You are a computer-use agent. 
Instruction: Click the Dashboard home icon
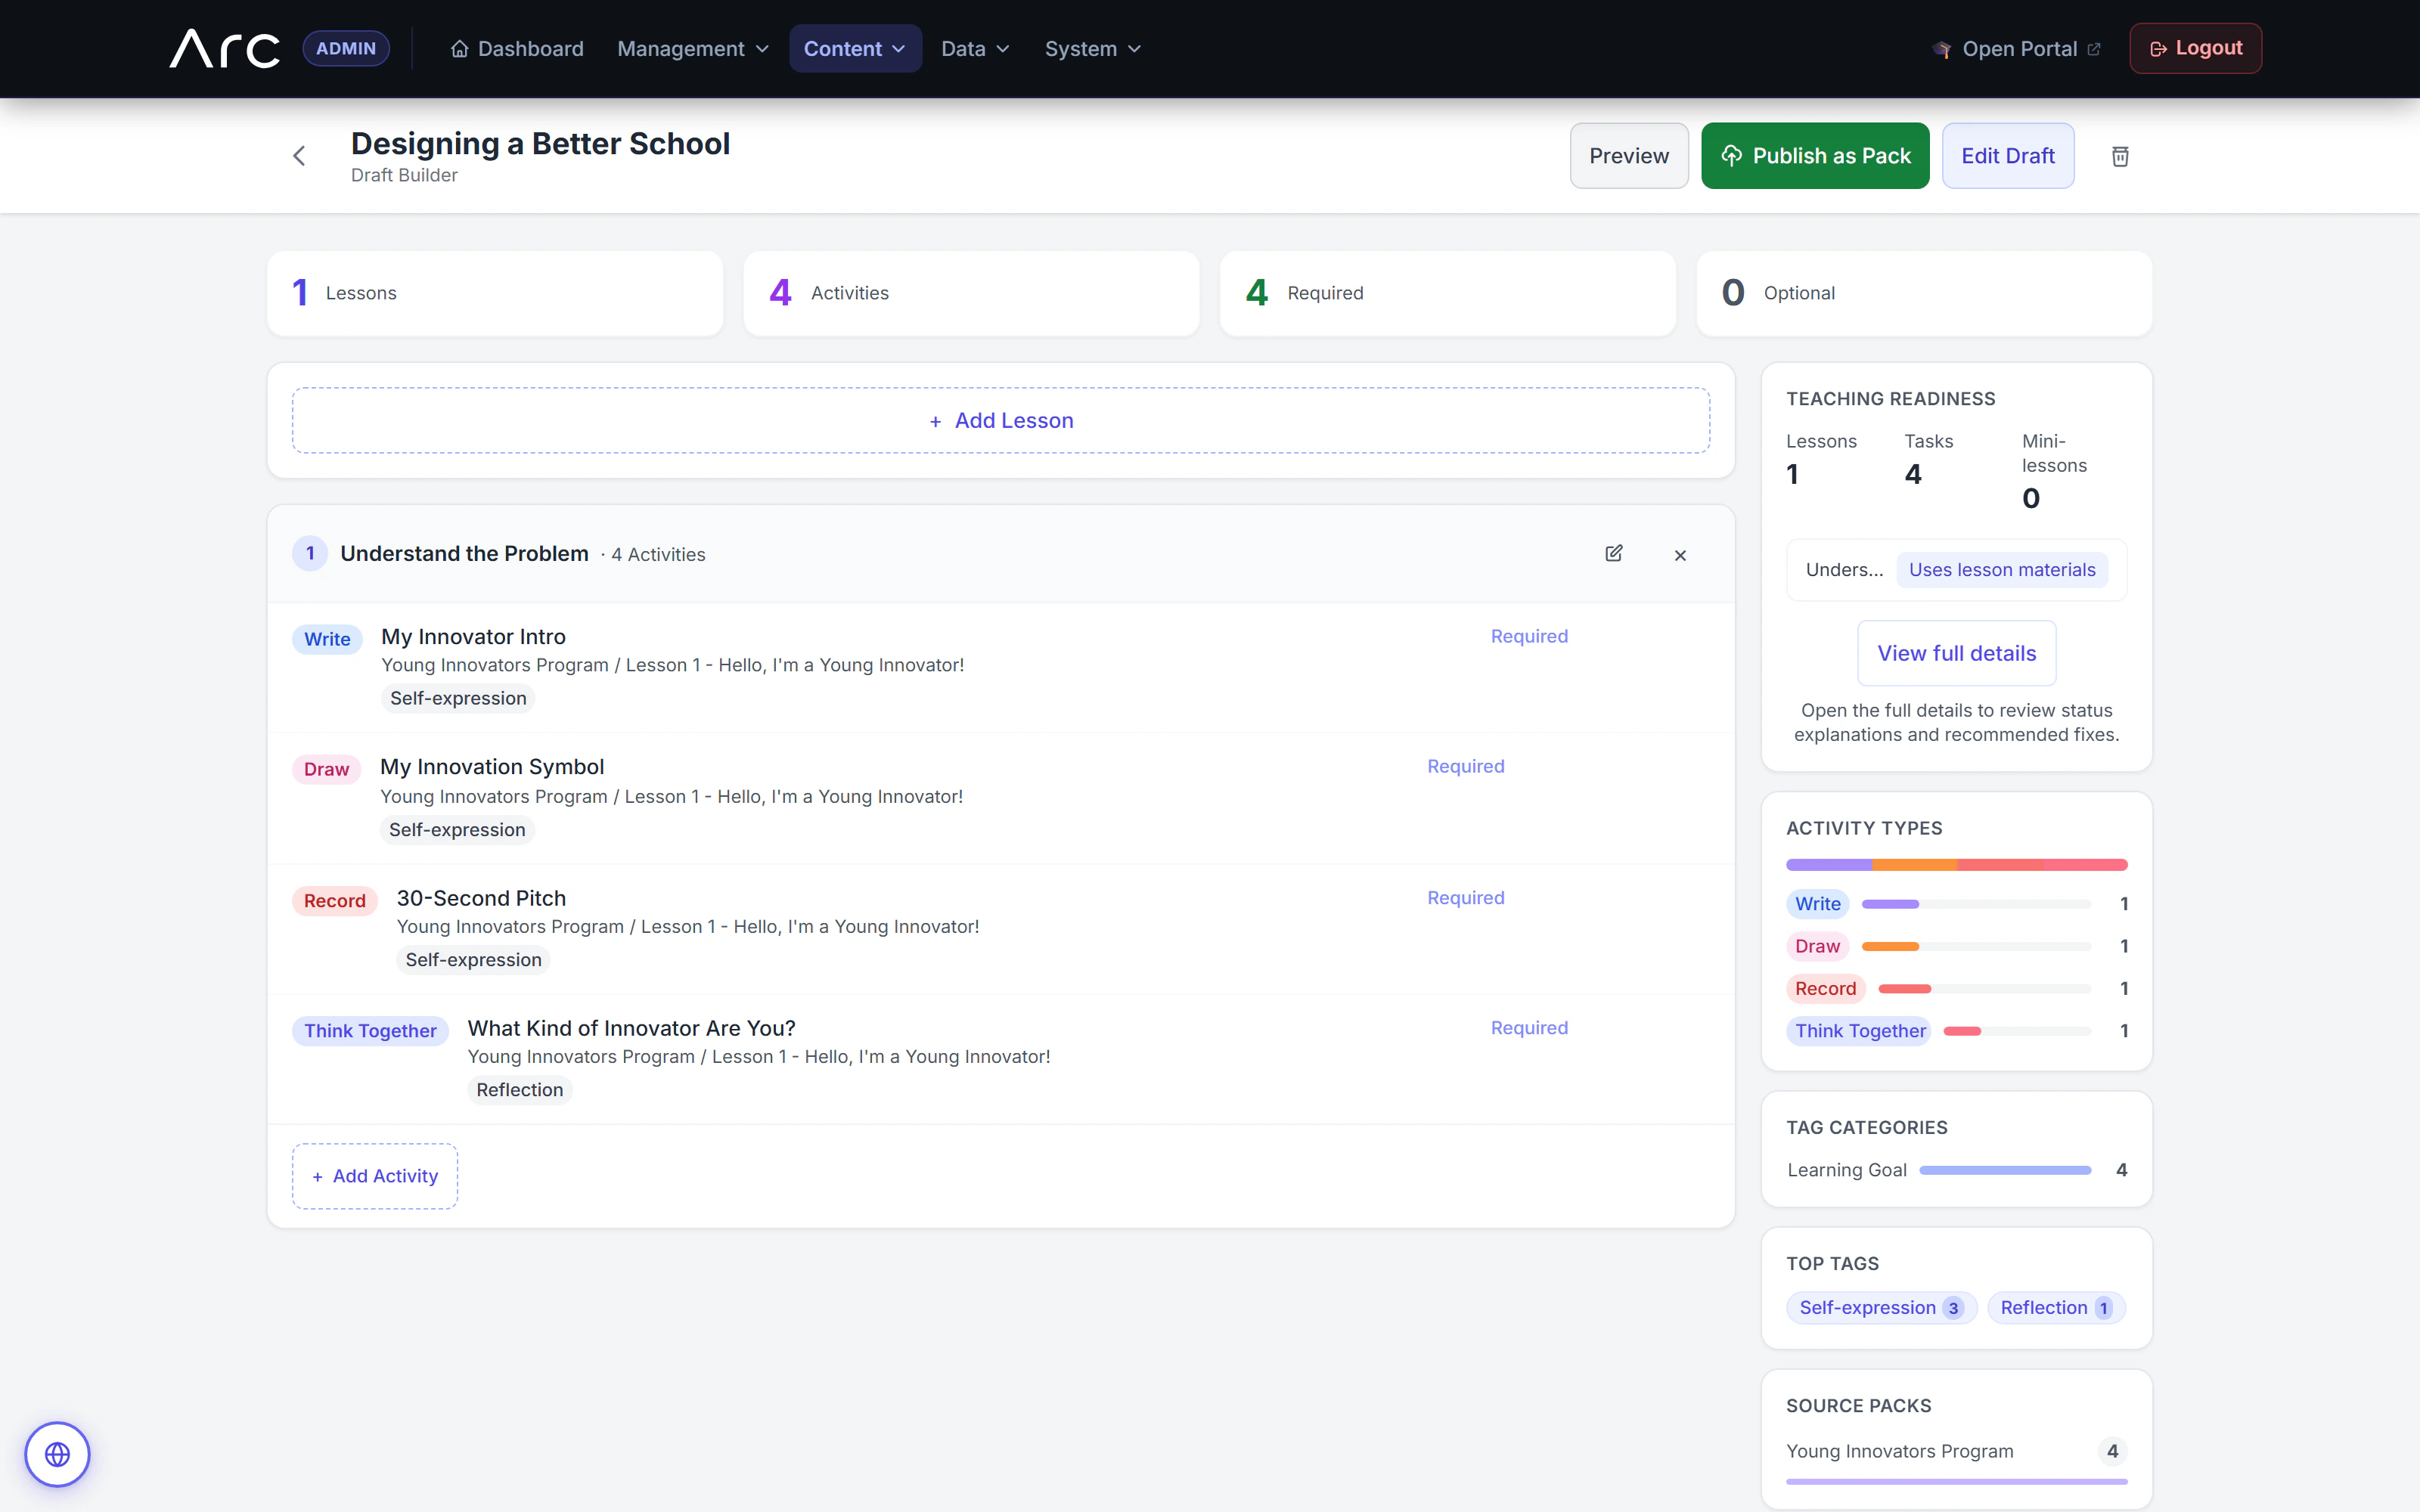coord(459,48)
